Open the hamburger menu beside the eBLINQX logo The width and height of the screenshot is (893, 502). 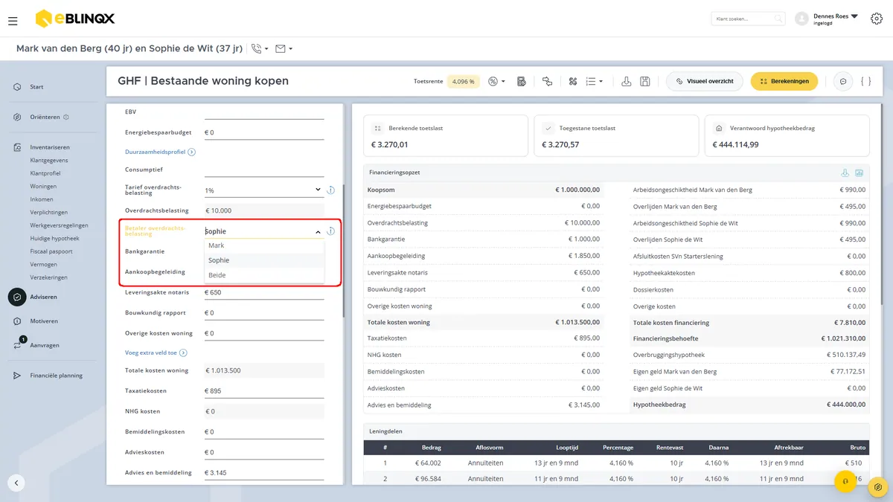[x=13, y=21]
